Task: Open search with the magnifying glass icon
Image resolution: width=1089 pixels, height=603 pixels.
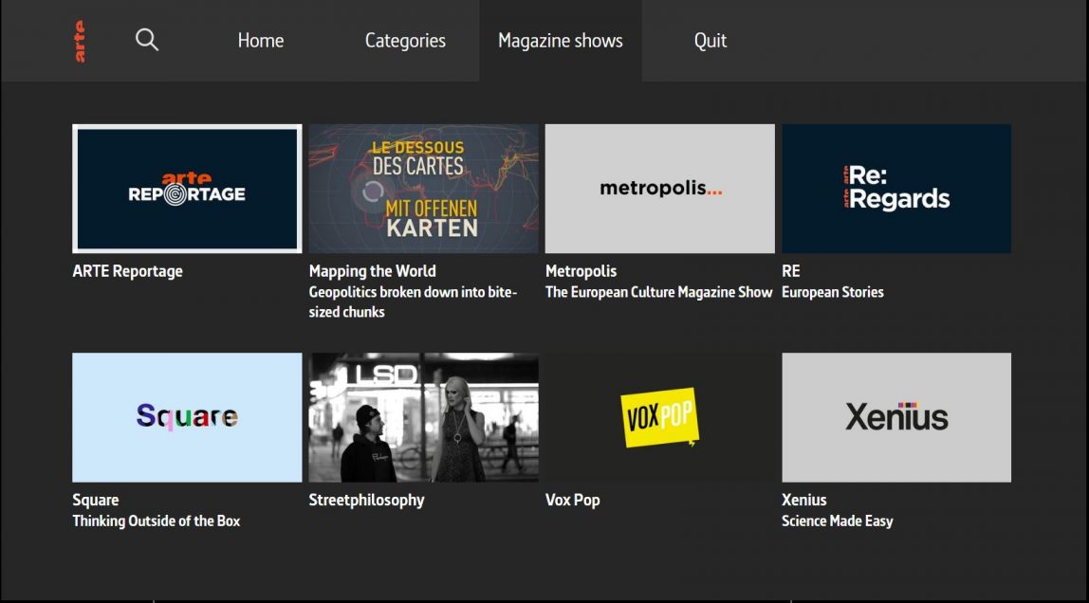Action: click(x=146, y=40)
